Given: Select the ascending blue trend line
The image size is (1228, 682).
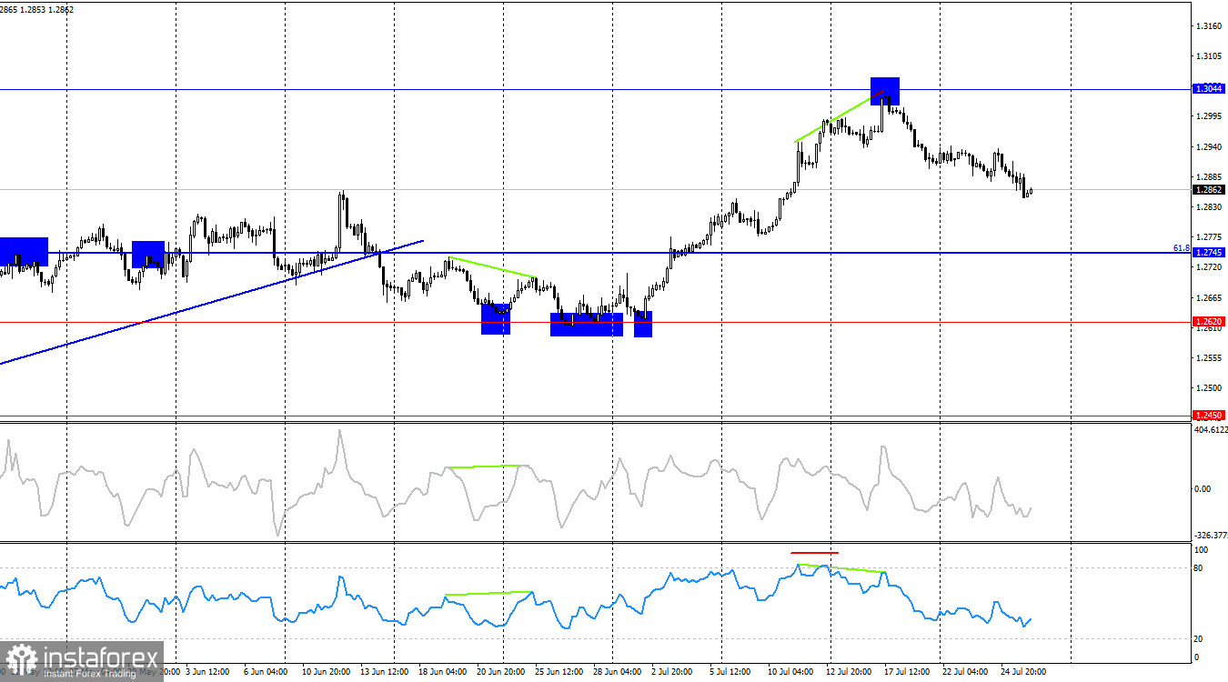Looking at the screenshot, I should pos(212,302).
